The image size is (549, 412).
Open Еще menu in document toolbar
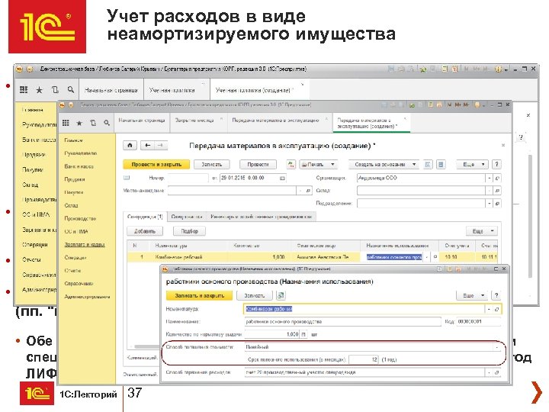pos(472,164)
